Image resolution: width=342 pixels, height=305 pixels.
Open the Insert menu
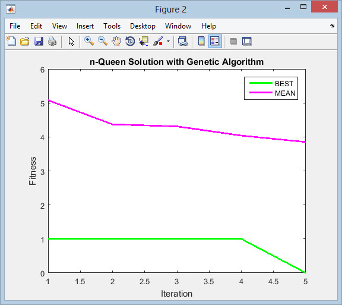pos(85,26)
